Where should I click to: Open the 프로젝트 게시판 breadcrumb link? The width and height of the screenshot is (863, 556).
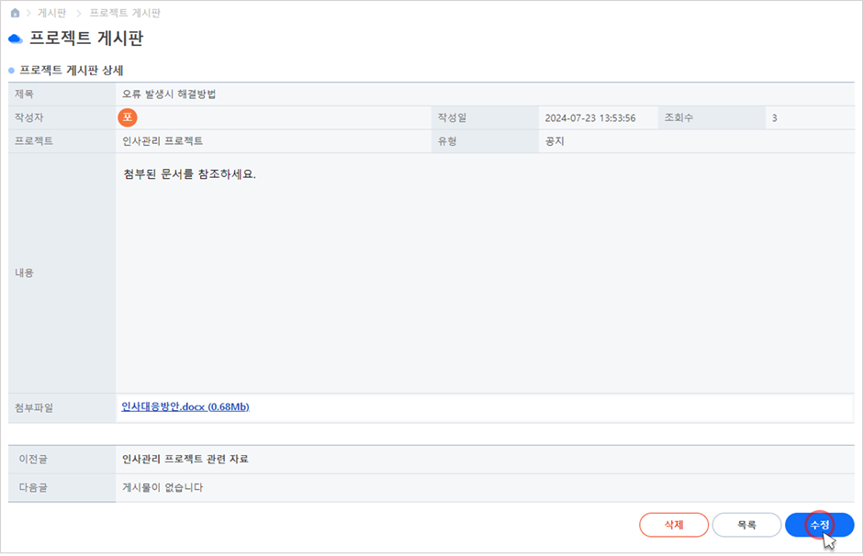click(125, 13)
